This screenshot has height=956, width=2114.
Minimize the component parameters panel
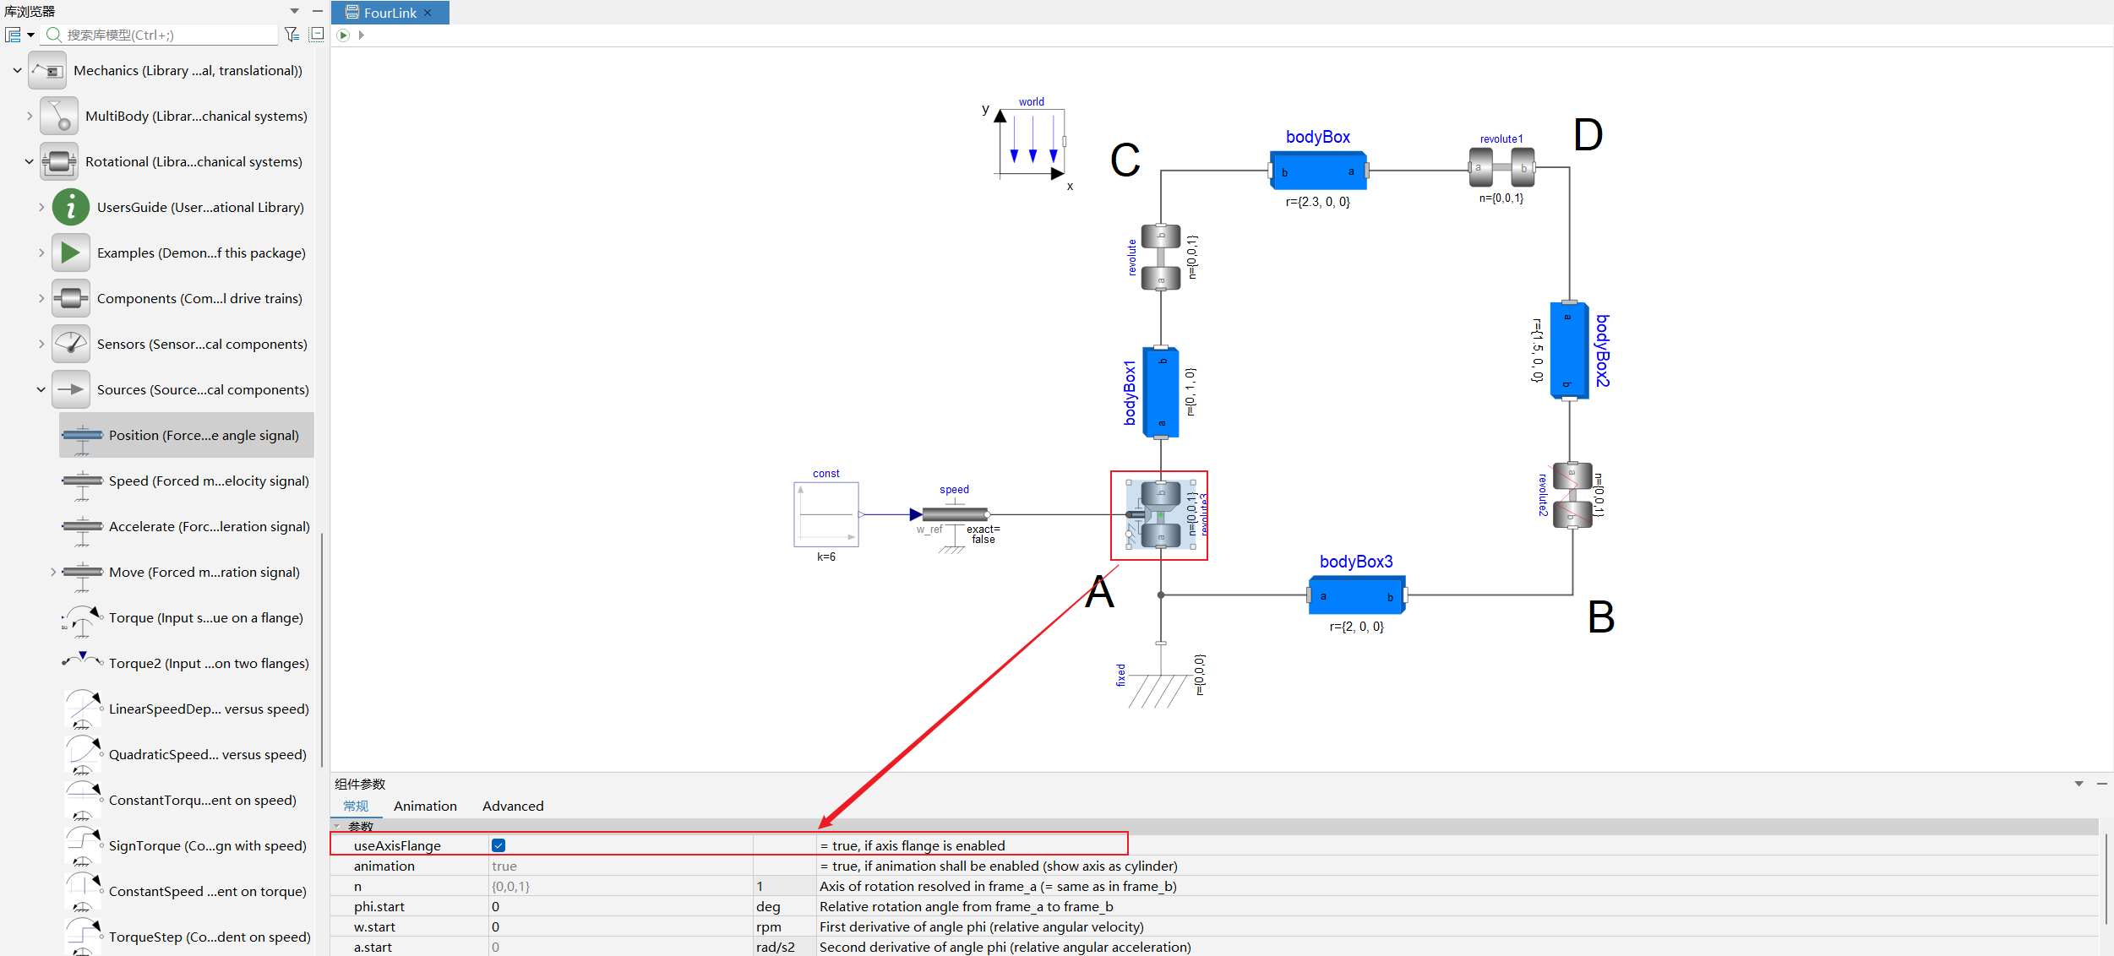[x=2102, y=784]
